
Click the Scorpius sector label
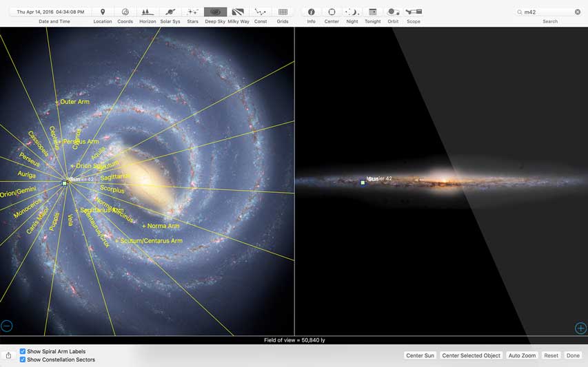(112, 189)
